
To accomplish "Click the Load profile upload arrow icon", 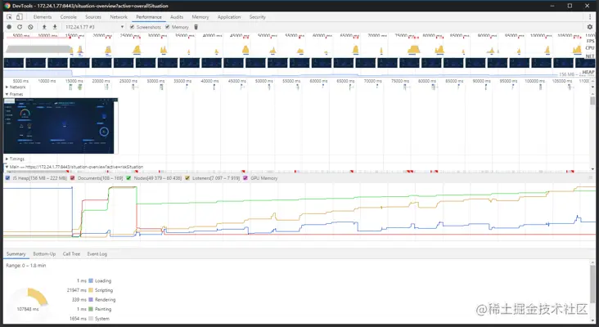I will click(x=44, y=27).
